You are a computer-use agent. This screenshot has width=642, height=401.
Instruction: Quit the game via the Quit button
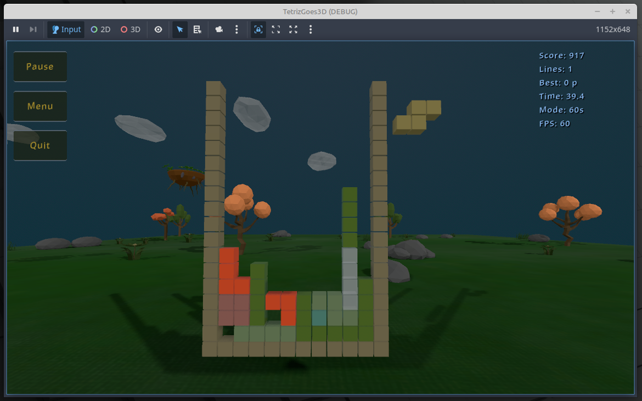coord(40,145)
